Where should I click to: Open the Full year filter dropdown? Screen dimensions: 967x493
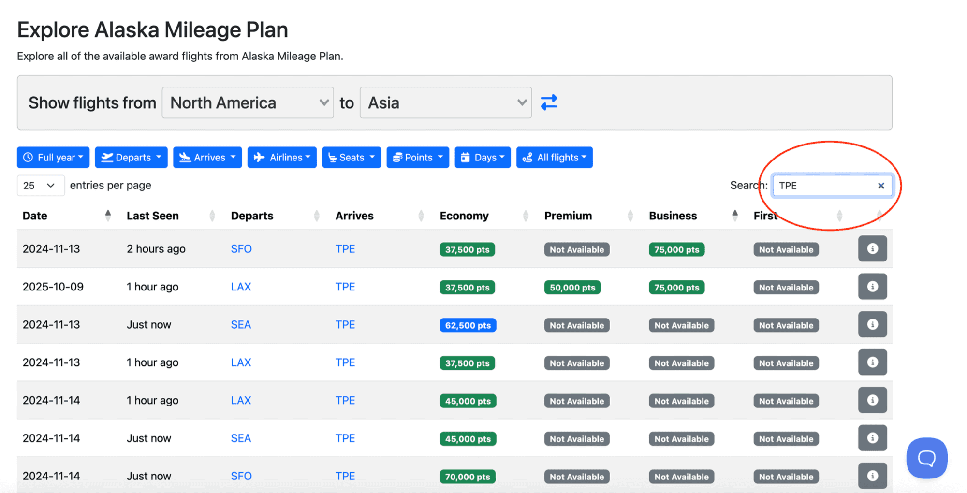(53, 158)
